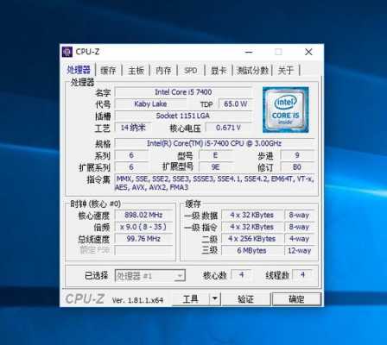Click the extended model value 9E
Image resolution: width=387 pixels, height=345 pixels.
(215, 167)
